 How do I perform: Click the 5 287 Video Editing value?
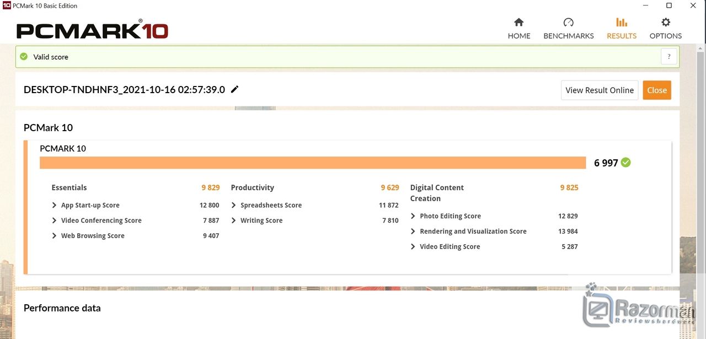(570, 247)
